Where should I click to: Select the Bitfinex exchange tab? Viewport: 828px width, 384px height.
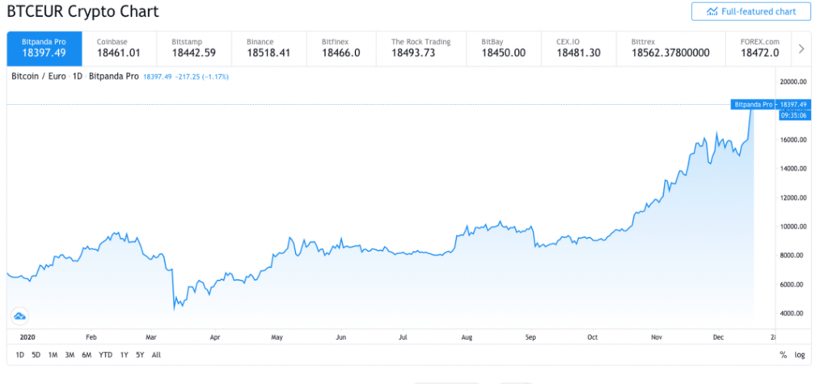[x=342, y=48]
